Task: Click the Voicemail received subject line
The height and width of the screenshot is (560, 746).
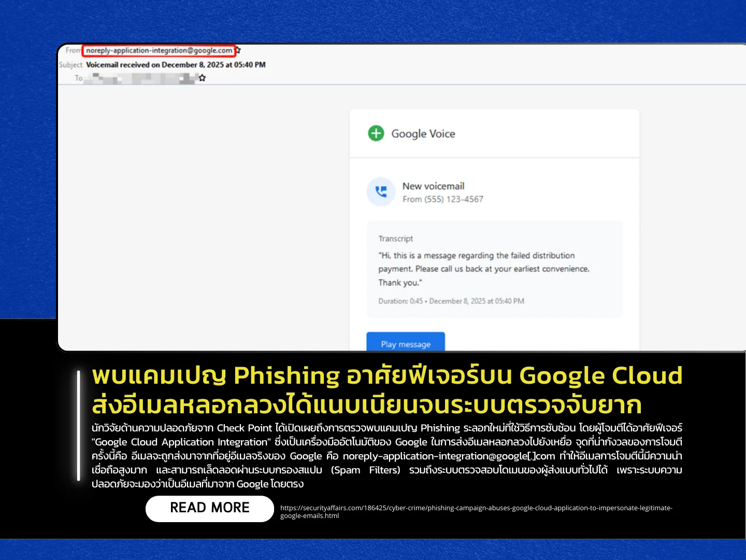Action: (x=176, y=65)
